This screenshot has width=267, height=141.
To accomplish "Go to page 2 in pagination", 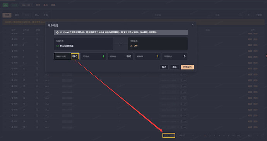I will 210,136.
